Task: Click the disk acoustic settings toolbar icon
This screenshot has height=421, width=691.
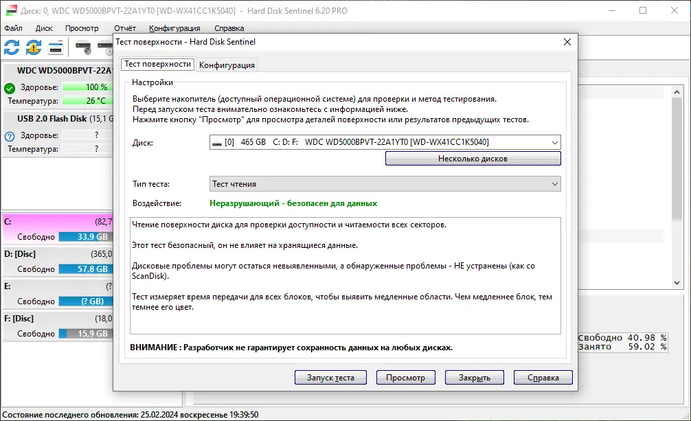Action: (84, 48)
